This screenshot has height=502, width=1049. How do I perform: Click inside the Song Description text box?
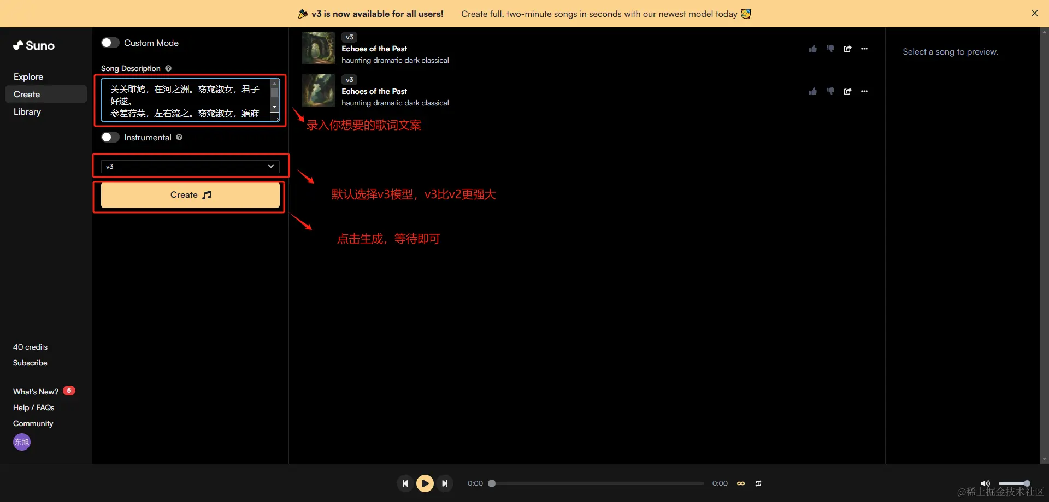click(x=186, y=101)
